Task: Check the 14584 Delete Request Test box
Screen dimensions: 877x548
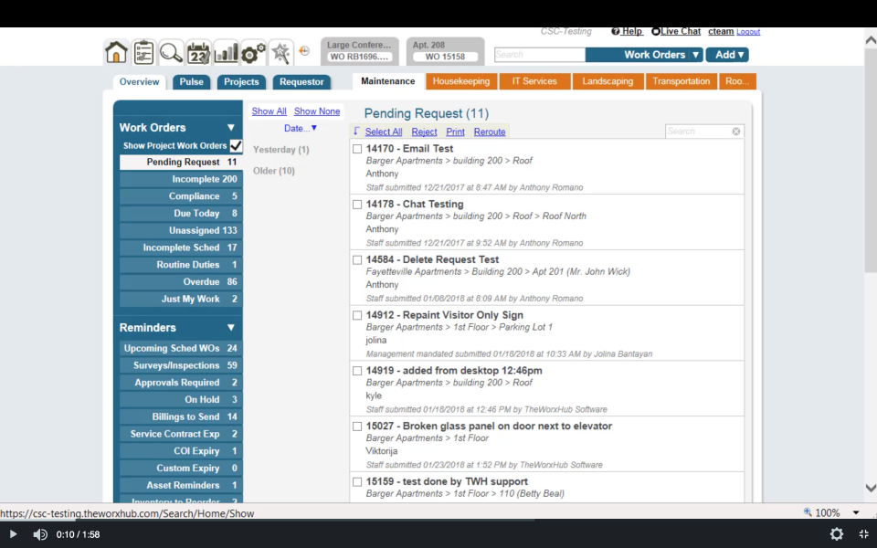Action: tap(357, 260)
